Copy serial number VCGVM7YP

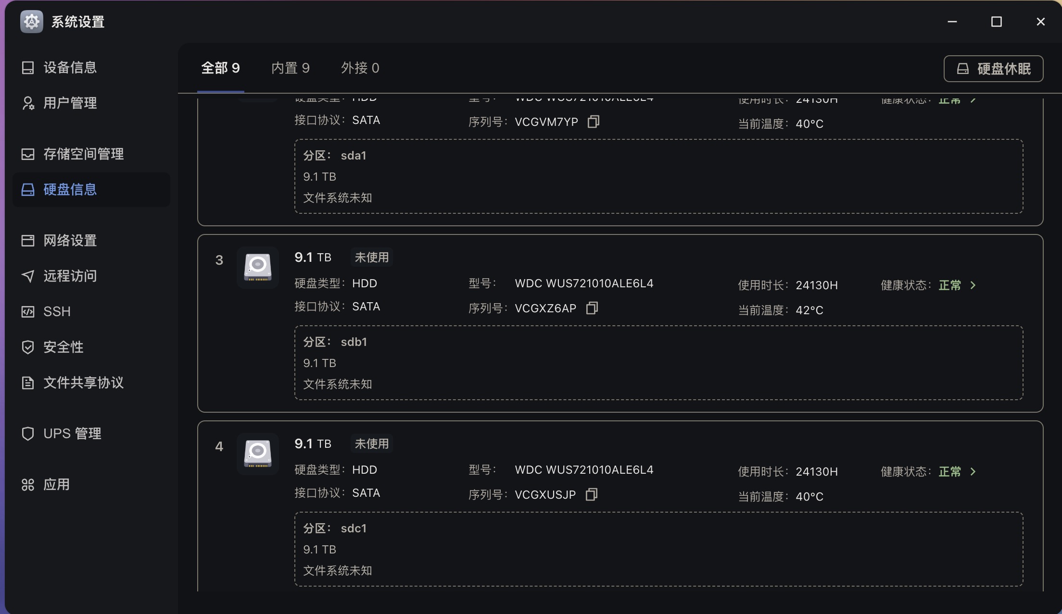click(593, 122)
